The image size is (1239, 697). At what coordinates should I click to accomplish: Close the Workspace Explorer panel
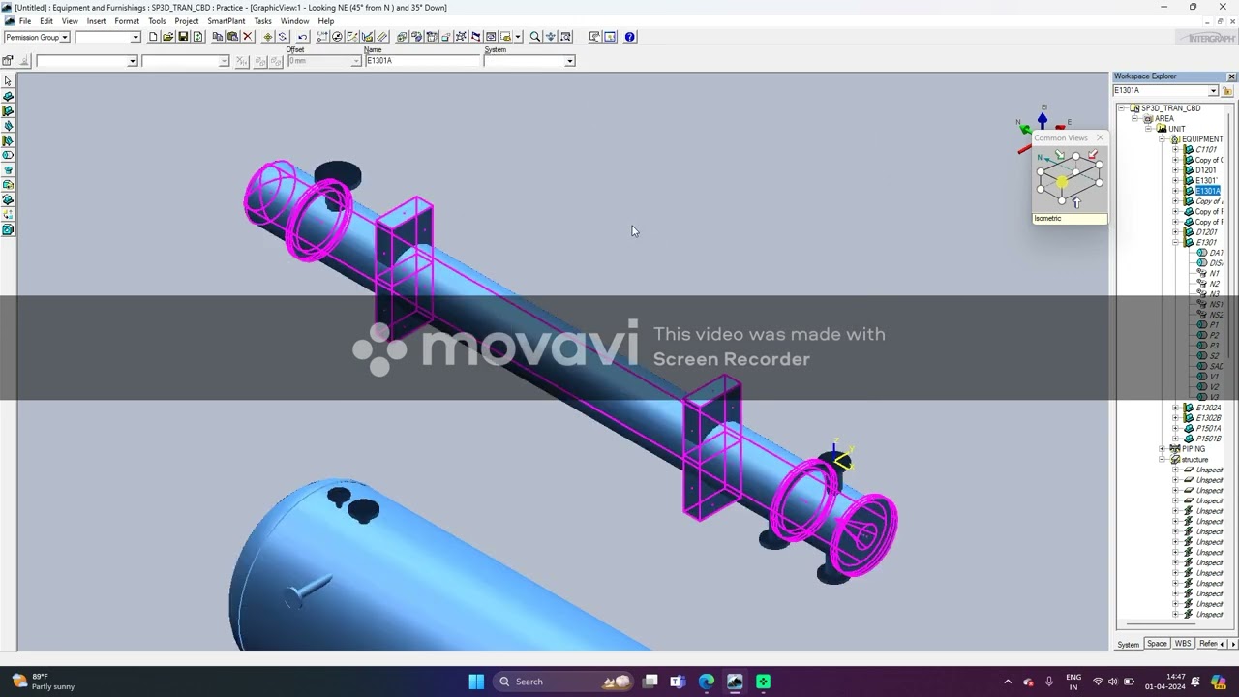coord(1231,76)
